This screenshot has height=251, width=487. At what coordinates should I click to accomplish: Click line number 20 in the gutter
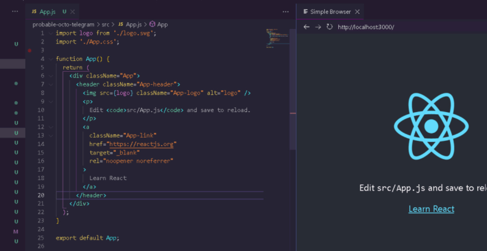(40, 195)
